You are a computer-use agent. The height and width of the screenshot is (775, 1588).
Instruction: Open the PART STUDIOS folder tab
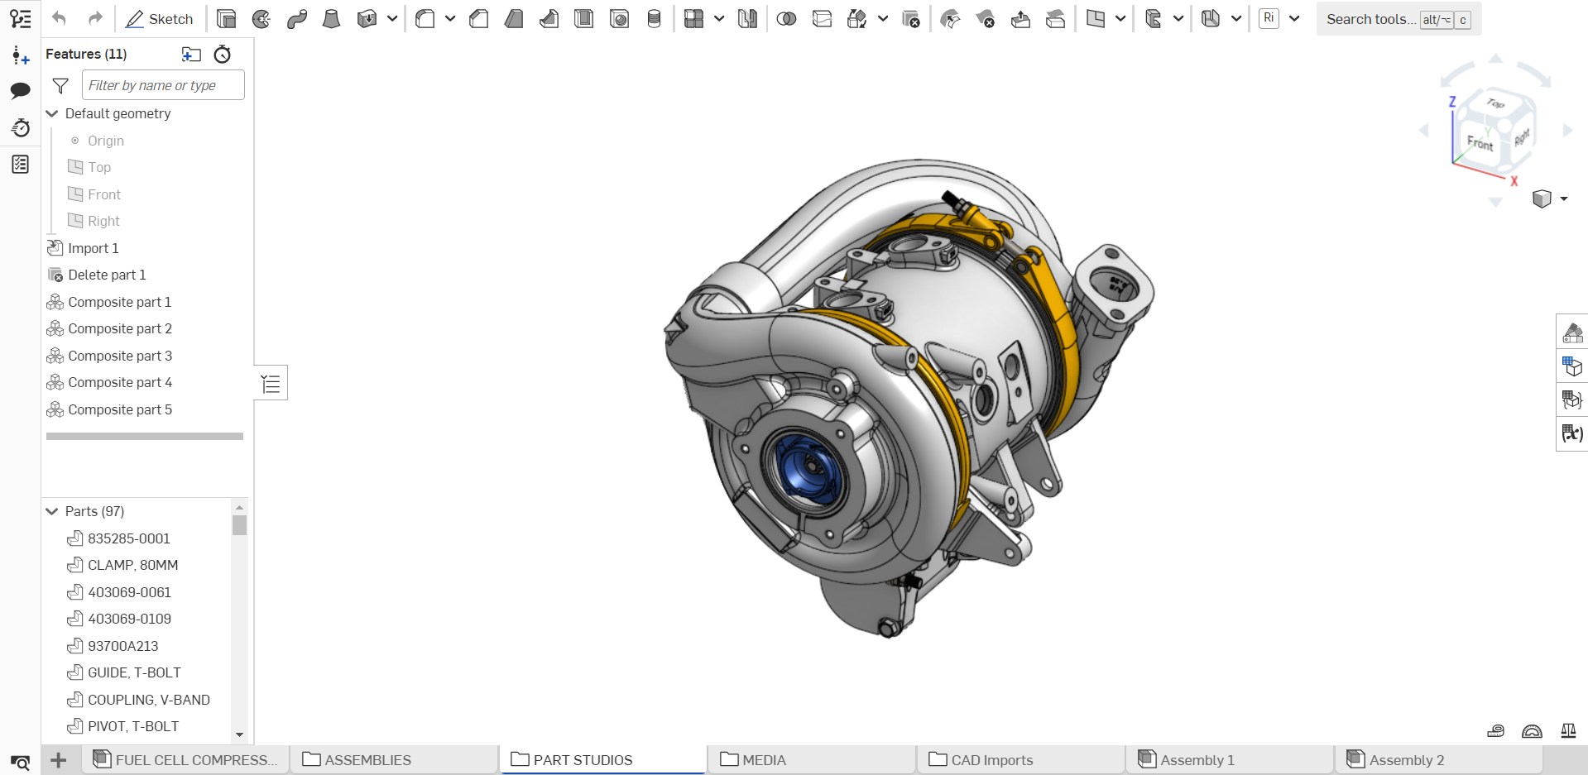pos(603,760)
